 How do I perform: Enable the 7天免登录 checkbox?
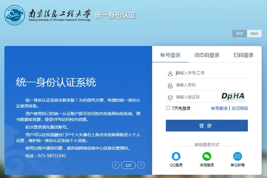click(168, 108)
